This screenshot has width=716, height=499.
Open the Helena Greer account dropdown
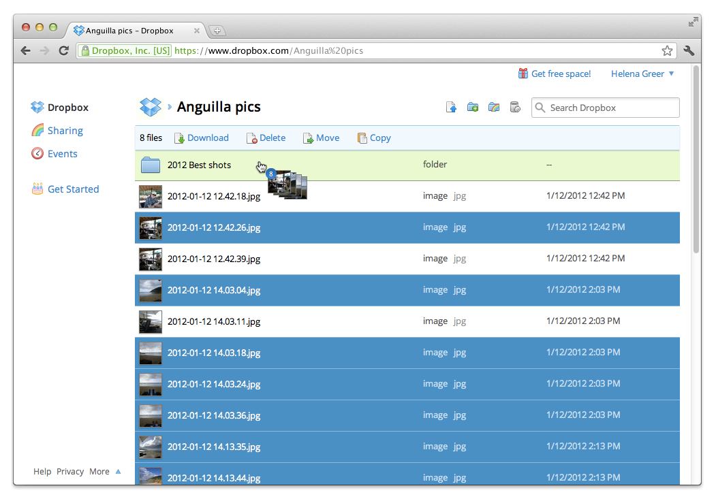pos(642,74)
